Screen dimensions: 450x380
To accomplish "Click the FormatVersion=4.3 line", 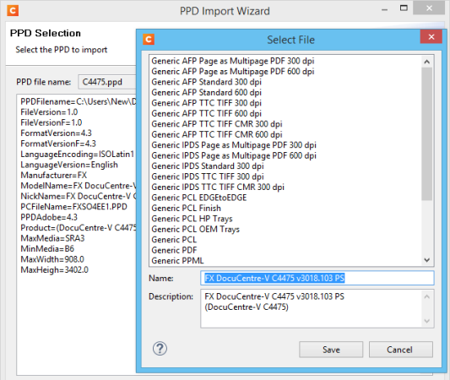I will point(56,133).
